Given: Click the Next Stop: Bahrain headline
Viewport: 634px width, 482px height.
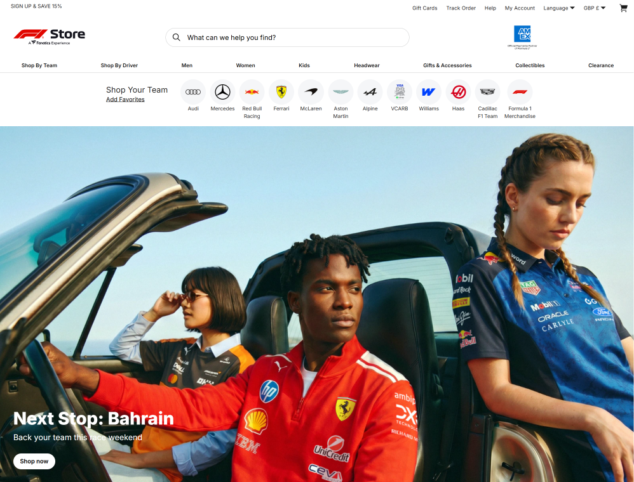Looking at the screenshot, I should click(93, 418).
